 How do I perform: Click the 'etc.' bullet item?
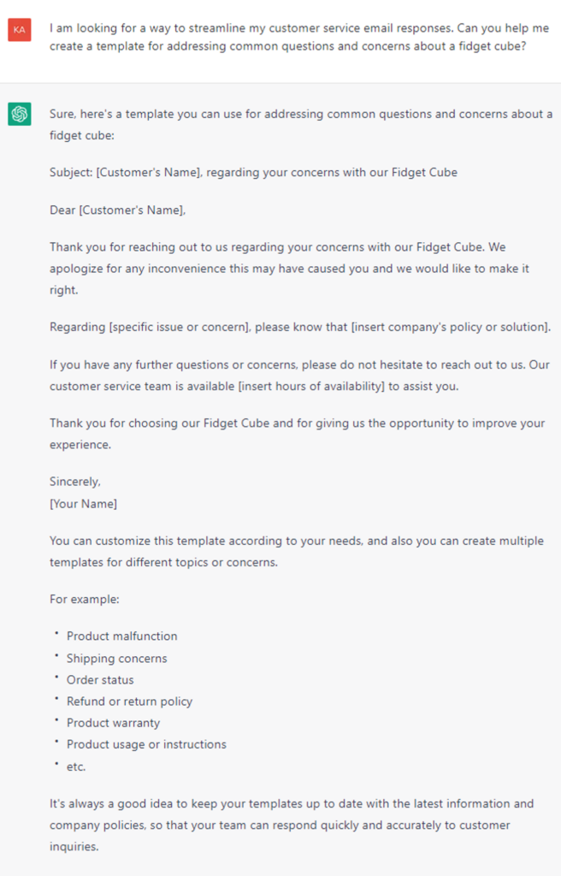click(76, 767)
